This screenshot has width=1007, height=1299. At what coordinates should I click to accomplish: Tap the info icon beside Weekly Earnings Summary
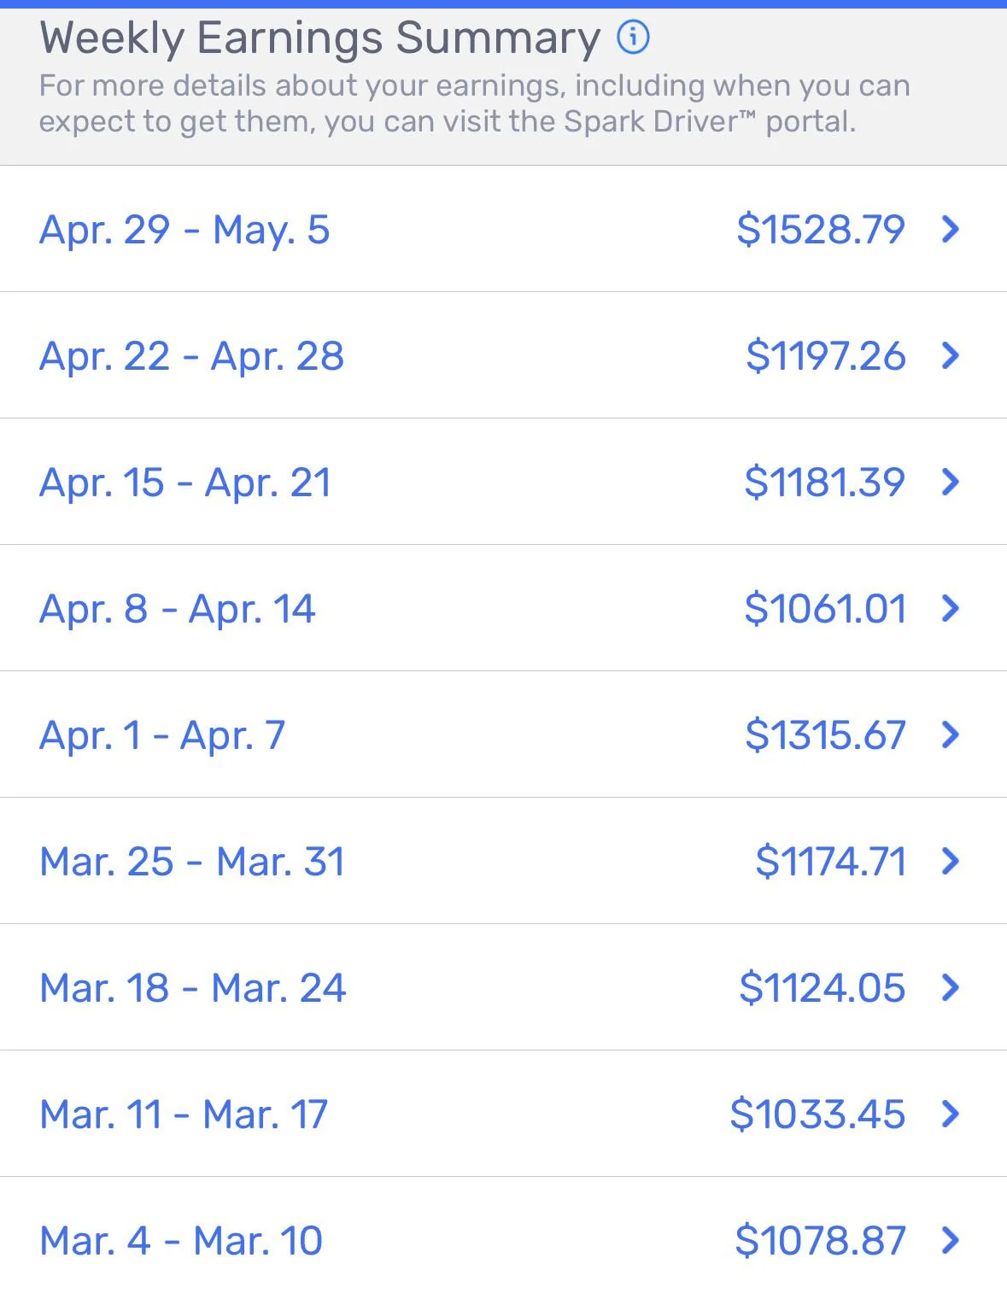[x=633, y=38]
